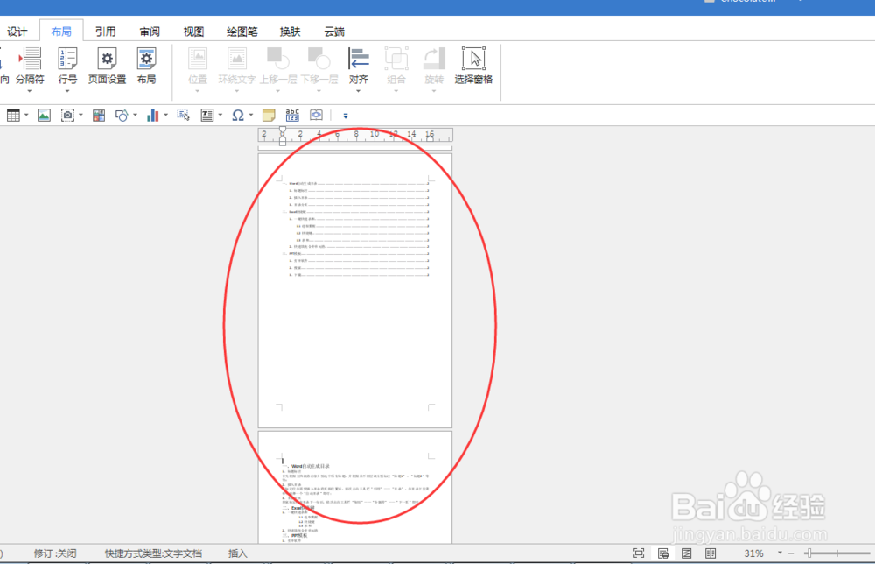Click the yellow sticky note icon

(x=269, y=116)
